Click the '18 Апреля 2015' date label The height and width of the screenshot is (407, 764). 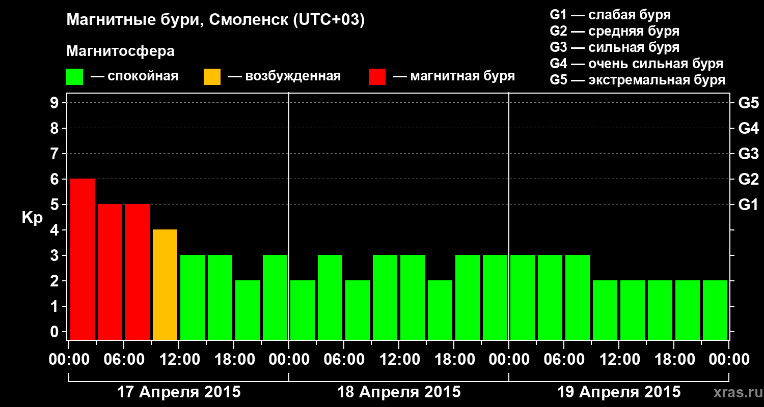(x=399, y=392)
